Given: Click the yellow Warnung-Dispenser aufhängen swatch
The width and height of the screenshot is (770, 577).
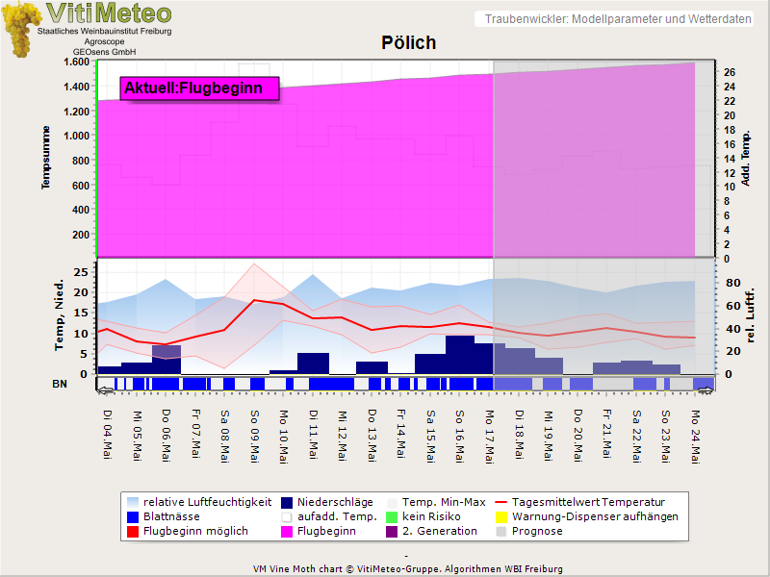Looking at the screenshot, I should pyautogui.click(x=500, y=516).
